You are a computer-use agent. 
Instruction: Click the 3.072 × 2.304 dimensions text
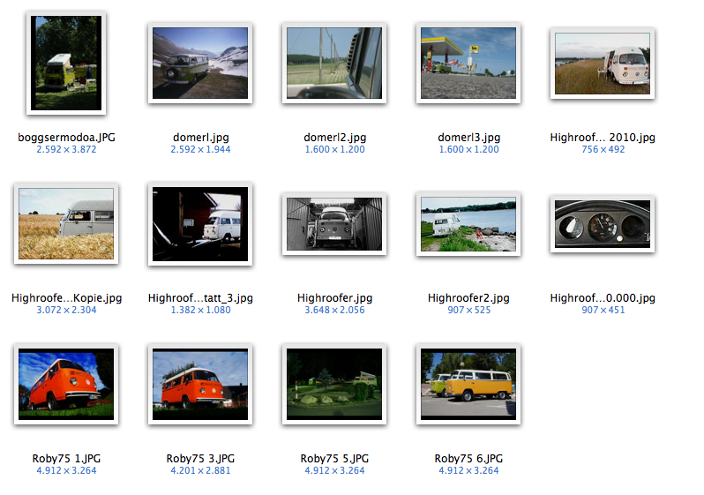[66, 311]
